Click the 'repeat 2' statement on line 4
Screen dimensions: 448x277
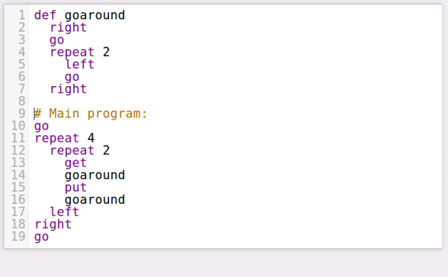pos(80,52)
